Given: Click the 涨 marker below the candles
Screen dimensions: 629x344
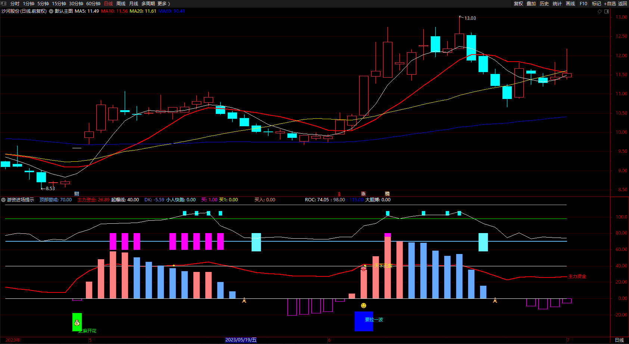Looking at the screenshot, I should [x=363, y=194].
